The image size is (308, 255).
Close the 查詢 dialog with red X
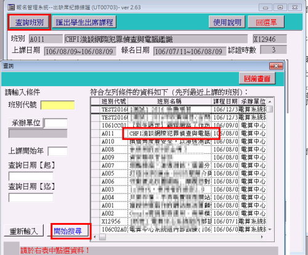click(276, 66)
